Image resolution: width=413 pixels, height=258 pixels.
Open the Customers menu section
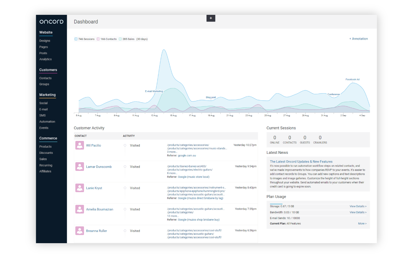click(x=48, y=70)
